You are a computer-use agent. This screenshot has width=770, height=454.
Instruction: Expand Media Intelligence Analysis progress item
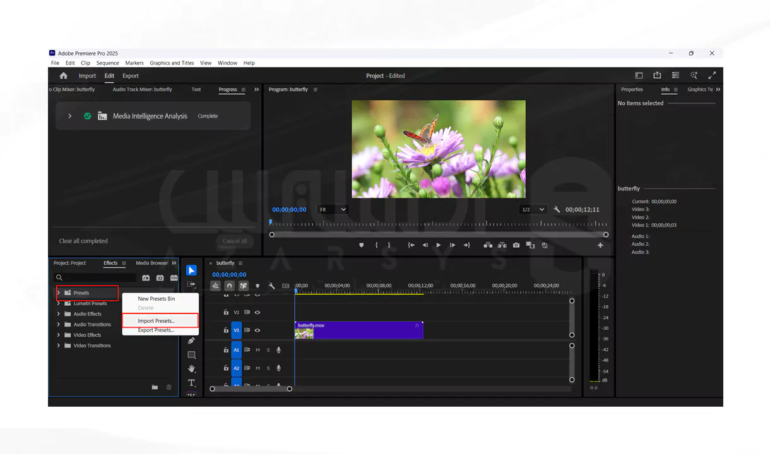(x=70, y=116)
